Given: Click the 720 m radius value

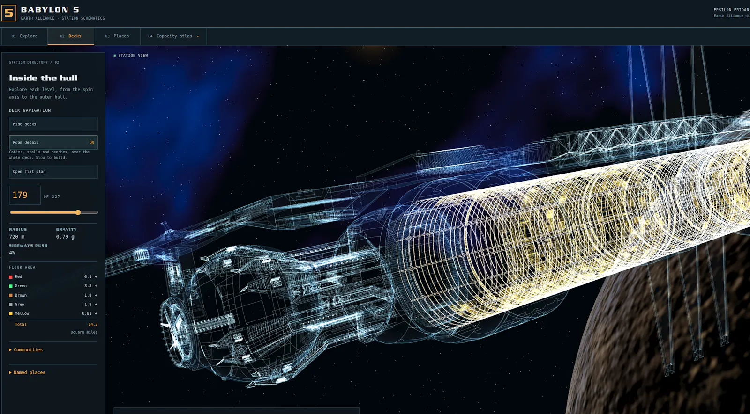Looking at the screenshot, I should click(x=17, y=237).
